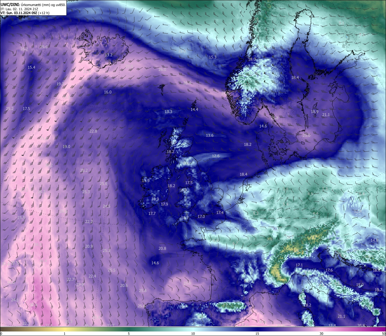Click the valid time line 'VT: Sun. 03.11.2024 09Z'
Viewport: 386px width, 336px height.
click(19, 13)
